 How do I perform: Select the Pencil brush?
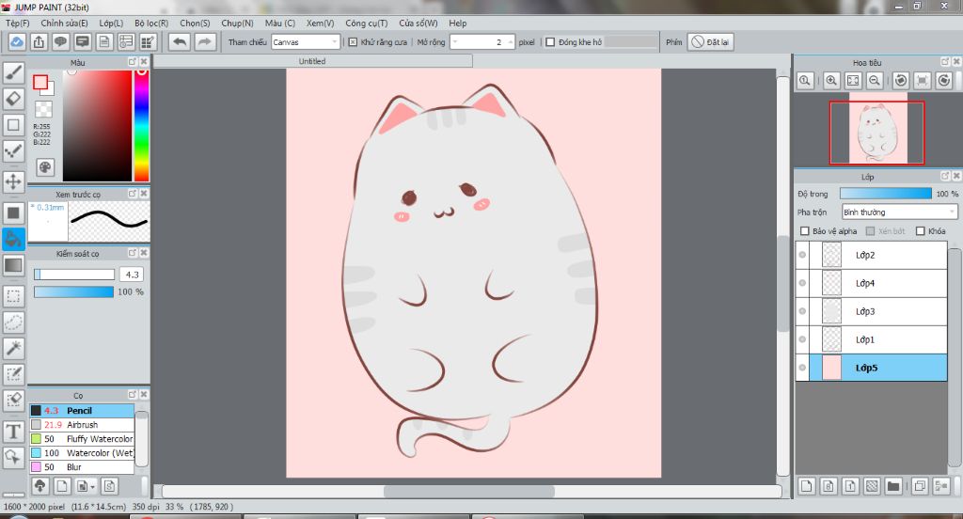pos(82,410)
